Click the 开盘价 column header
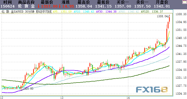Screen dimensions: 187x99 [x=162, y=2]
